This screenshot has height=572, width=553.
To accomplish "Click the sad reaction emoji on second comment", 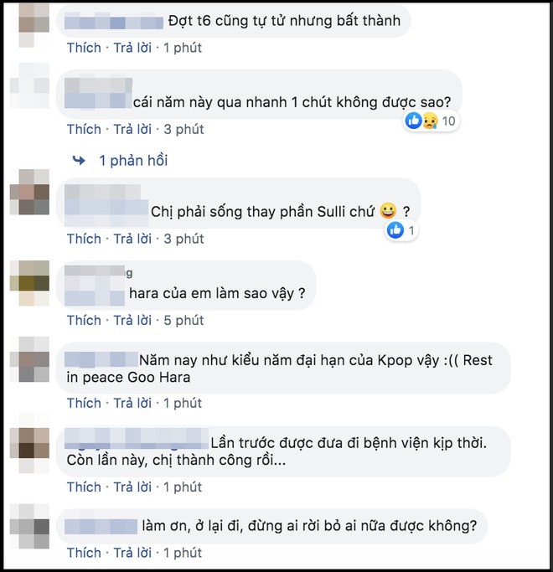I will [x=430, y=121].
